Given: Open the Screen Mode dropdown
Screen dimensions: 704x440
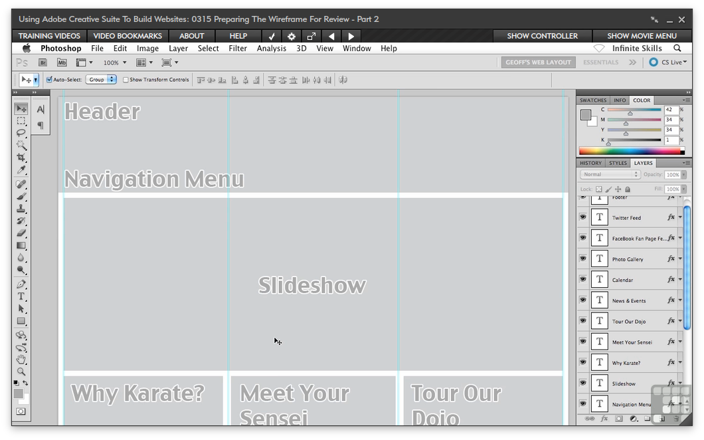Looking at the screenshot, I should point(170,62).
